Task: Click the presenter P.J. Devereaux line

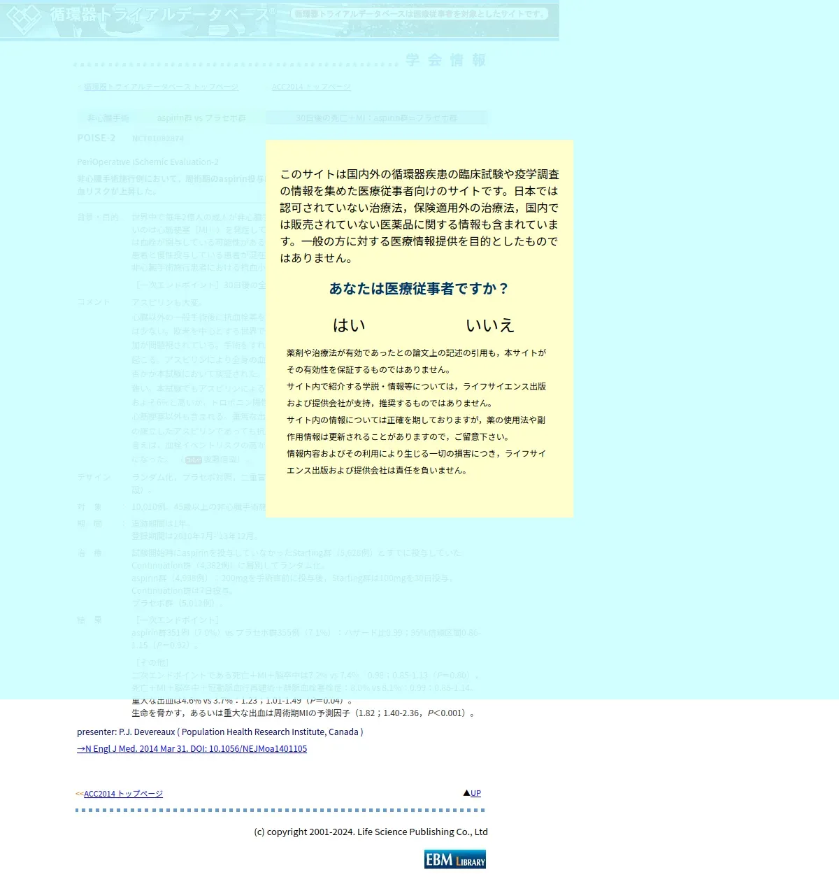Action: [220, 732]
